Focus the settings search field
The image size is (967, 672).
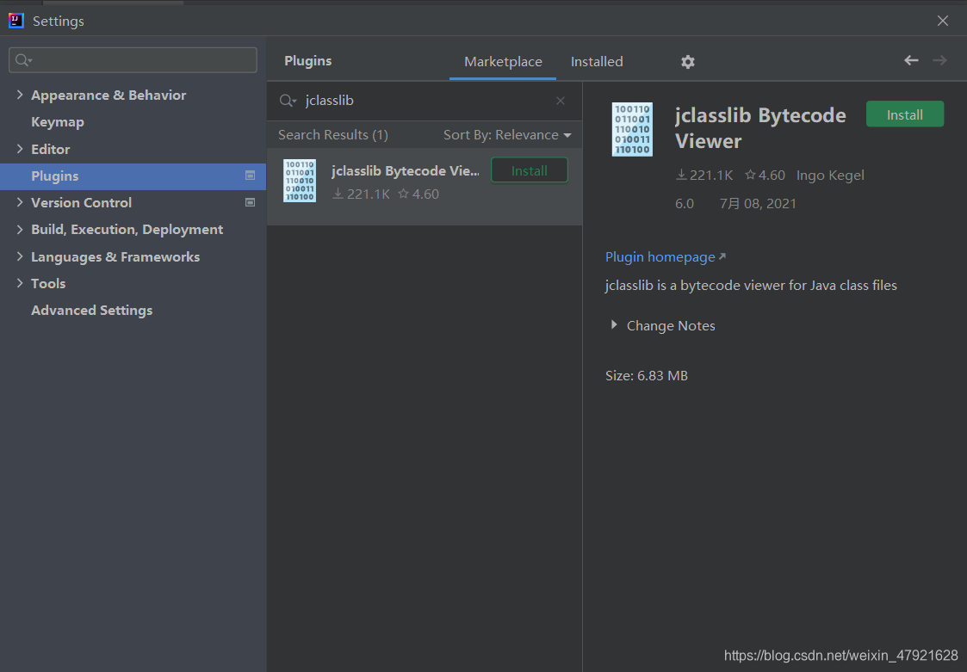tap(133, 60)
